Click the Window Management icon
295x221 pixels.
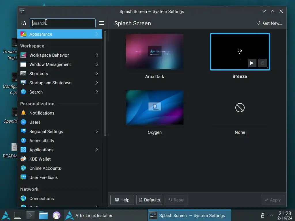[x=23, y=64]
